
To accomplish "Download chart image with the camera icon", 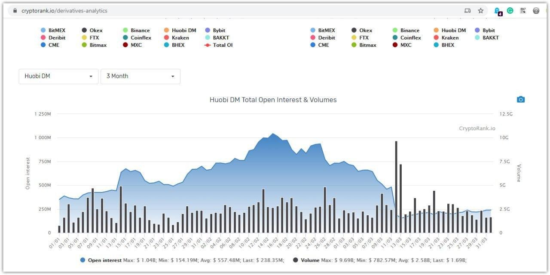I will (521, 100).
